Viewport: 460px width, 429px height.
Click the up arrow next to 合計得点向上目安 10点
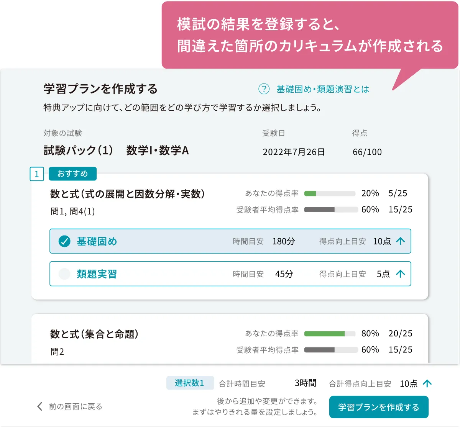click(427, 383)
